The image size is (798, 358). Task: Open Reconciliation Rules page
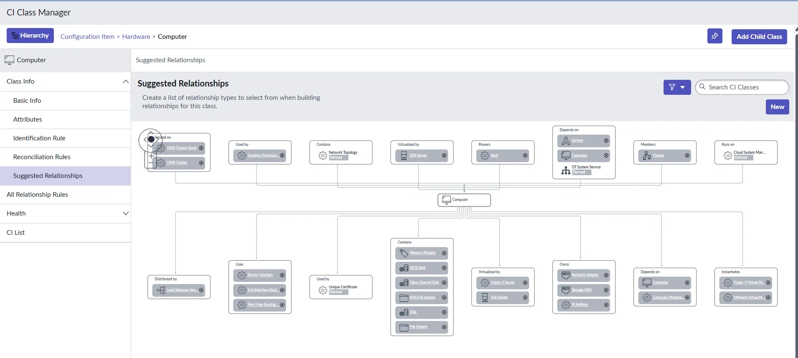[65, 157]
